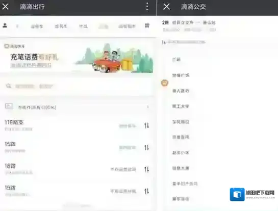Expand the card row chevron arrow
The height and width of the screenshot is (211, 278).
148,107
